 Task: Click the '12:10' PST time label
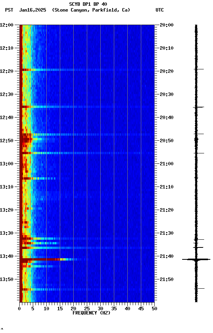coord(7,48)
